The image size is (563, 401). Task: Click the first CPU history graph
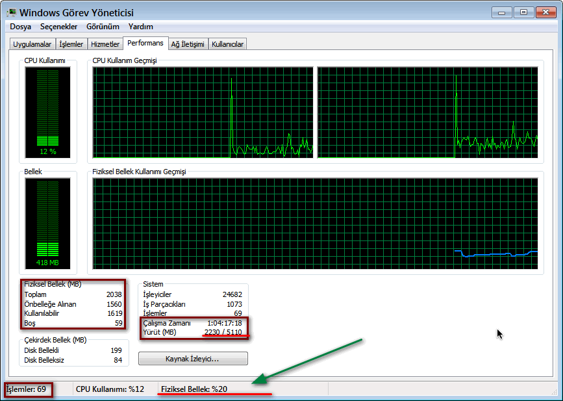(x=203, y=112)
